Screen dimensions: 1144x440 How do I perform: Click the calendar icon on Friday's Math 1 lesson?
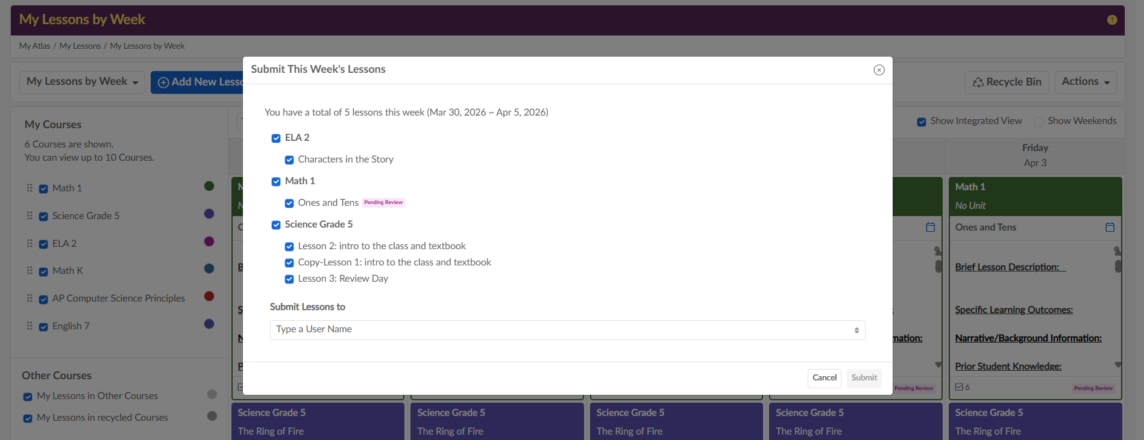[x=1110, y=227]
